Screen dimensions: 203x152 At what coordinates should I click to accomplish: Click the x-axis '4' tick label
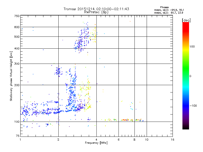tap(96, 140)
